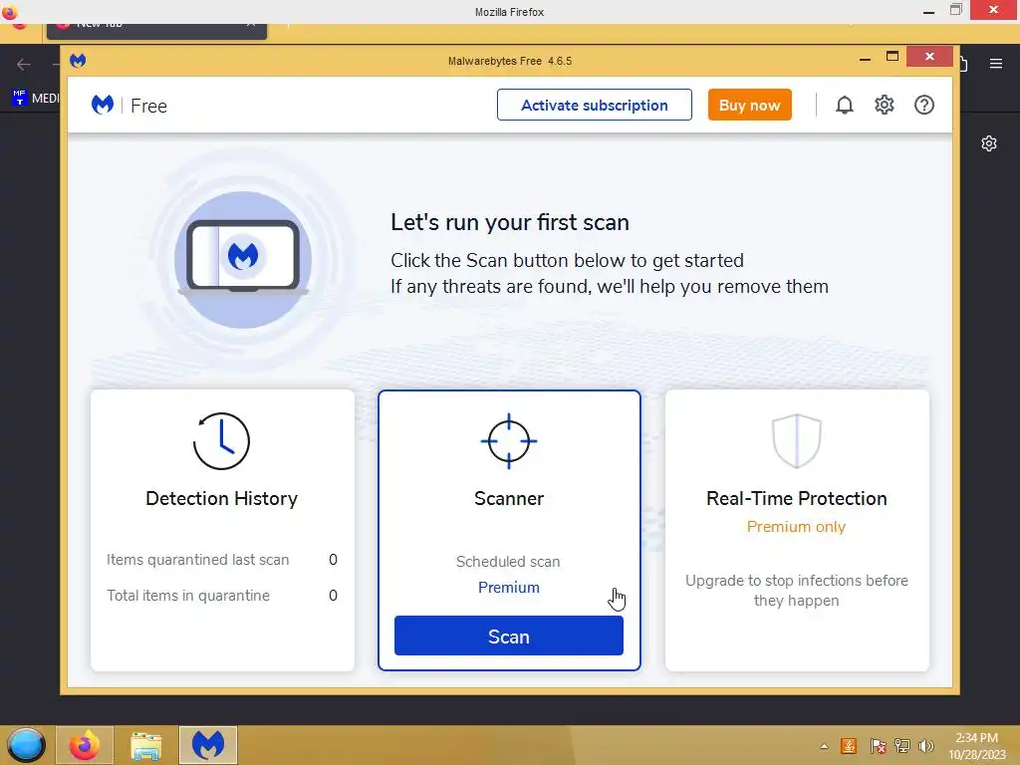Close the Firefox window
The height and width of the screenshot is (765, 1020).
(993, 10)
